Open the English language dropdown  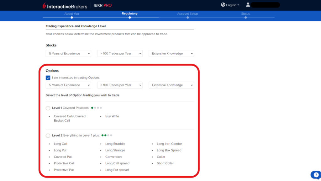(232, 5)
